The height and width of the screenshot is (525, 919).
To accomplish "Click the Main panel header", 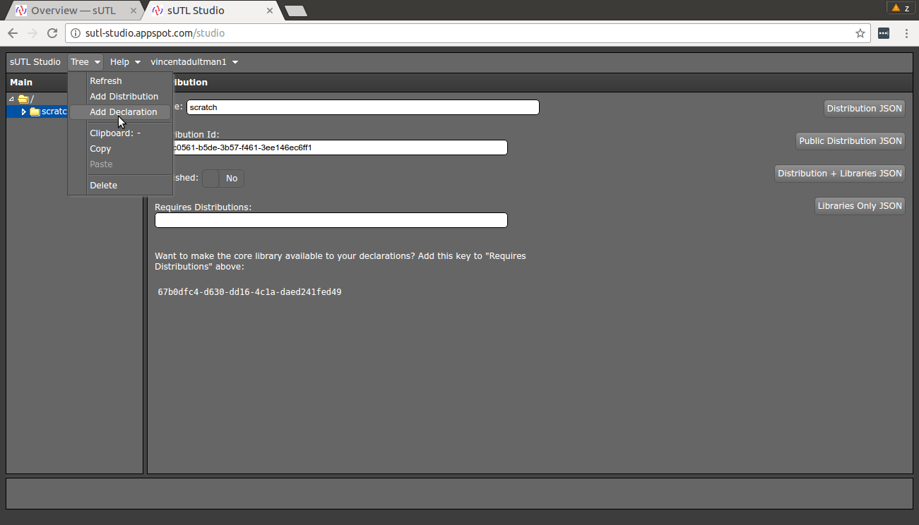I will tap(74, 83).
